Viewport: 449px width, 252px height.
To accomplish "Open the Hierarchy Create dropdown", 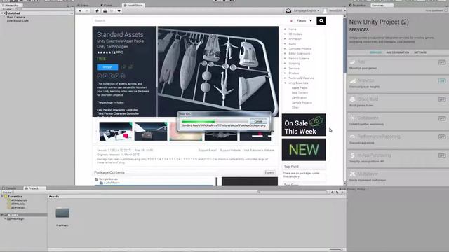I will tap(7, 9).
